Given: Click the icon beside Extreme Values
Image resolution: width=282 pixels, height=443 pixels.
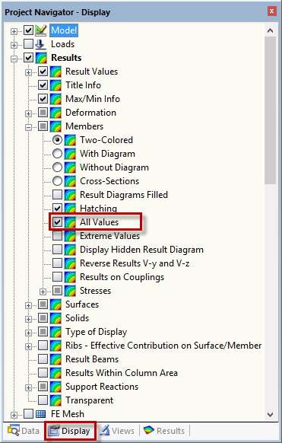Looking at the screenshot, I should click(x=70, y=236).
